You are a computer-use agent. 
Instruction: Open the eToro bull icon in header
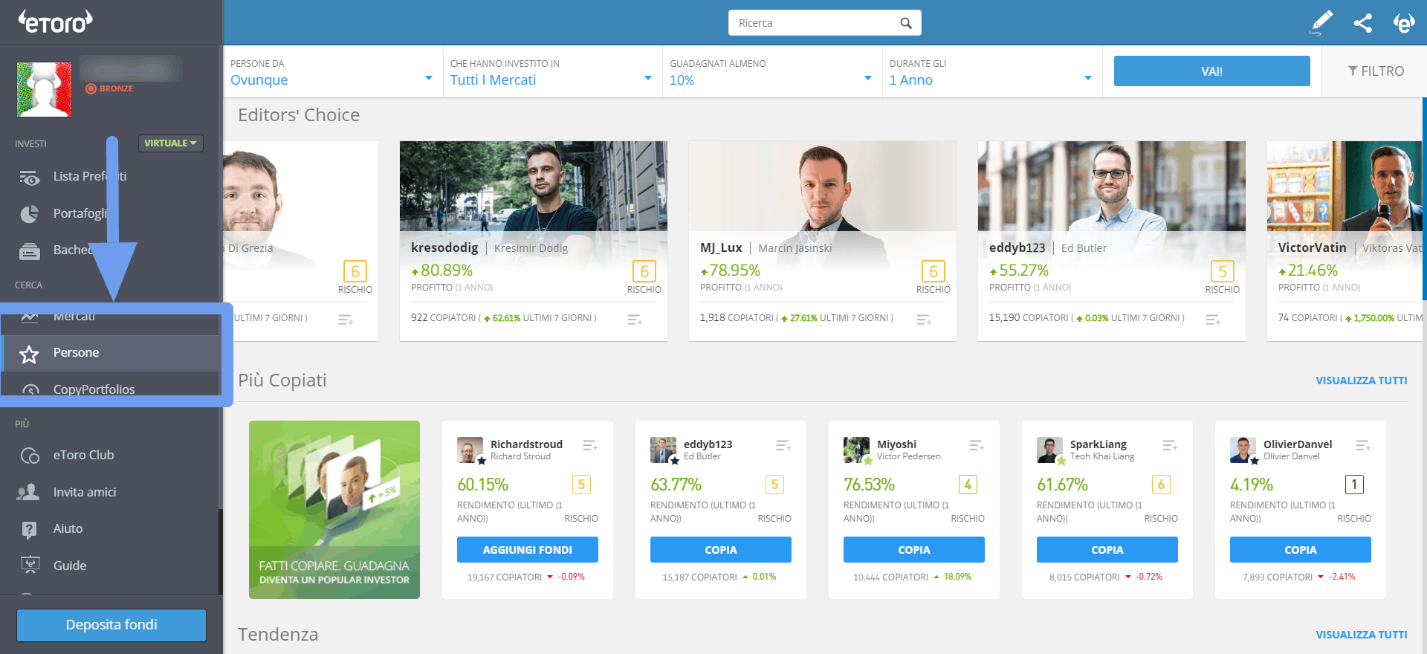(x=1404, y=23)
